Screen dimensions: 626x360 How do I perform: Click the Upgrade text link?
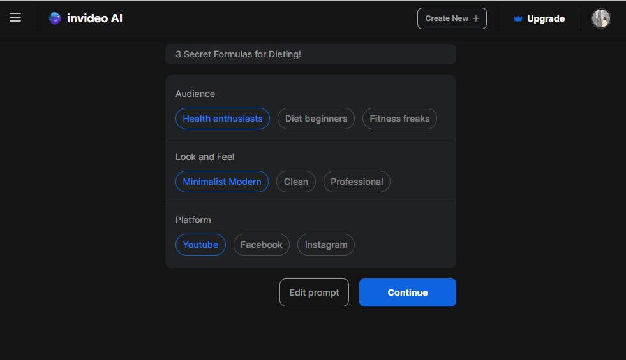click(x=546, y=18)
